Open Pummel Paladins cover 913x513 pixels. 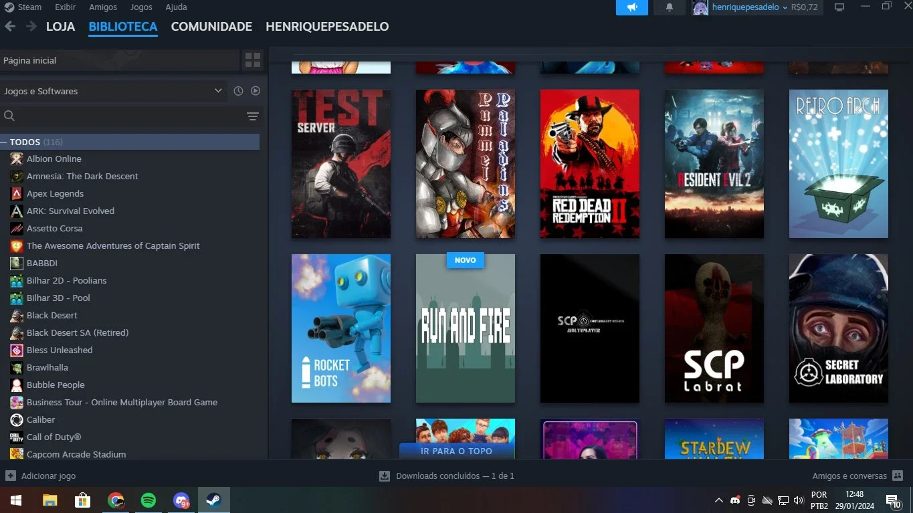[x=466, y=164]
